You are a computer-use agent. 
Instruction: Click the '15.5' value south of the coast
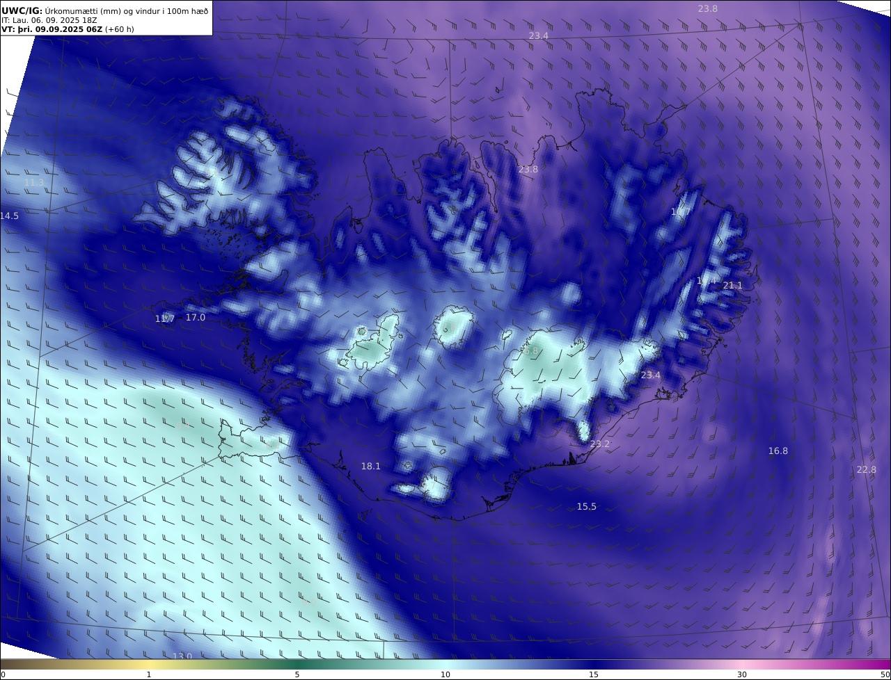[x=587, y=507]
